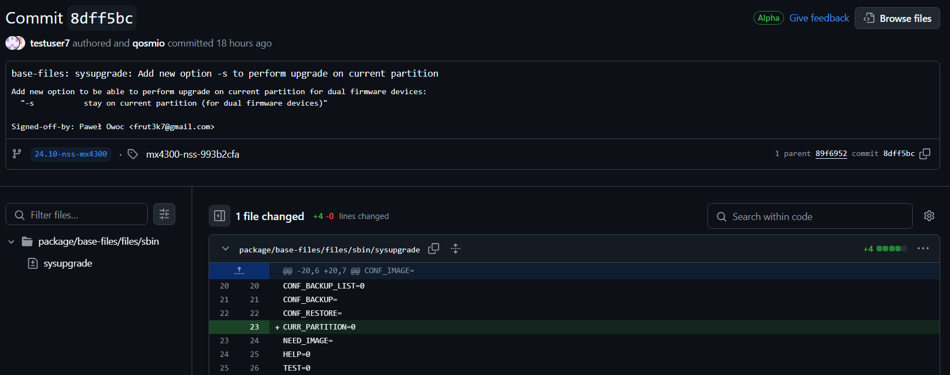Focus the Search within code box
Image resolution: width=950 pixels, height=375 pixels.
point(810,216)
